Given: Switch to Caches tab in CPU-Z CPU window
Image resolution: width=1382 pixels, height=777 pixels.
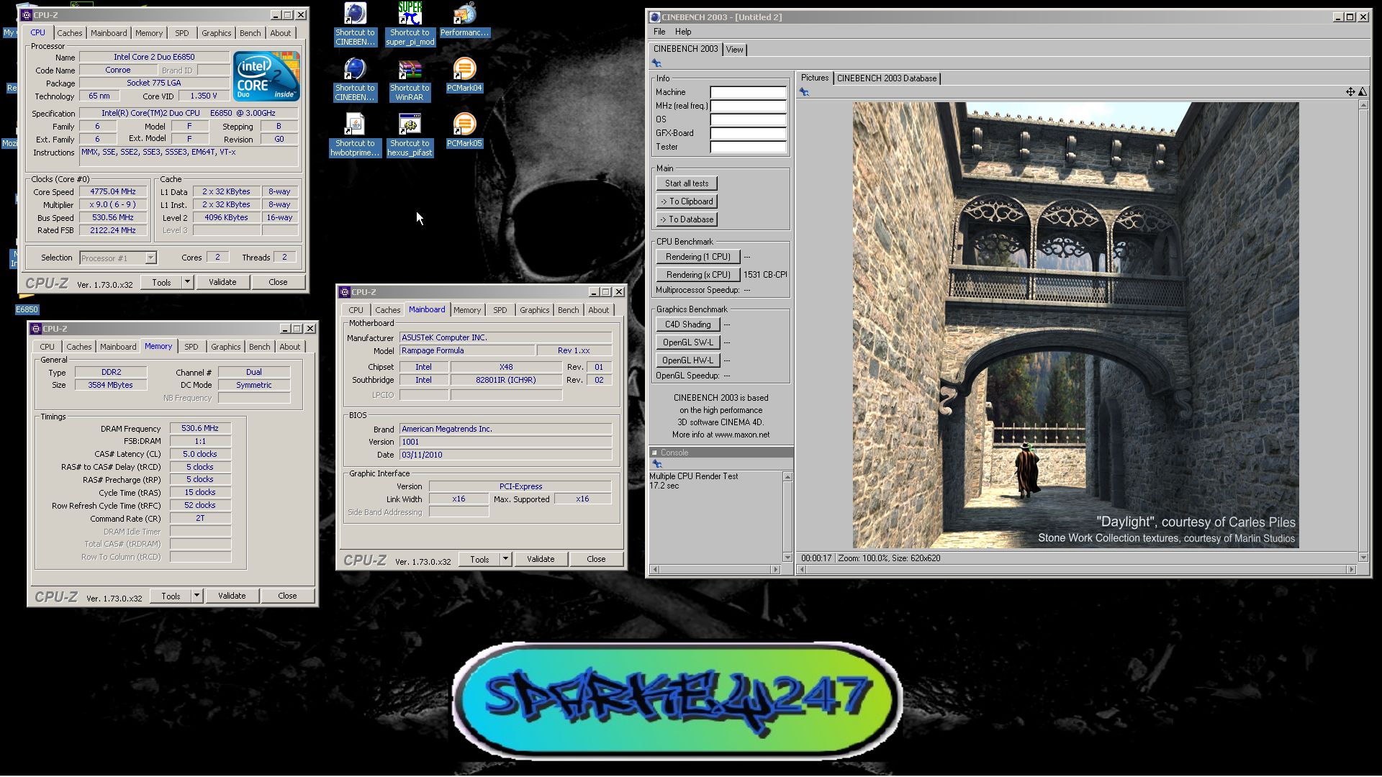Looking at the screenshot, I should [x=70, y=33].
